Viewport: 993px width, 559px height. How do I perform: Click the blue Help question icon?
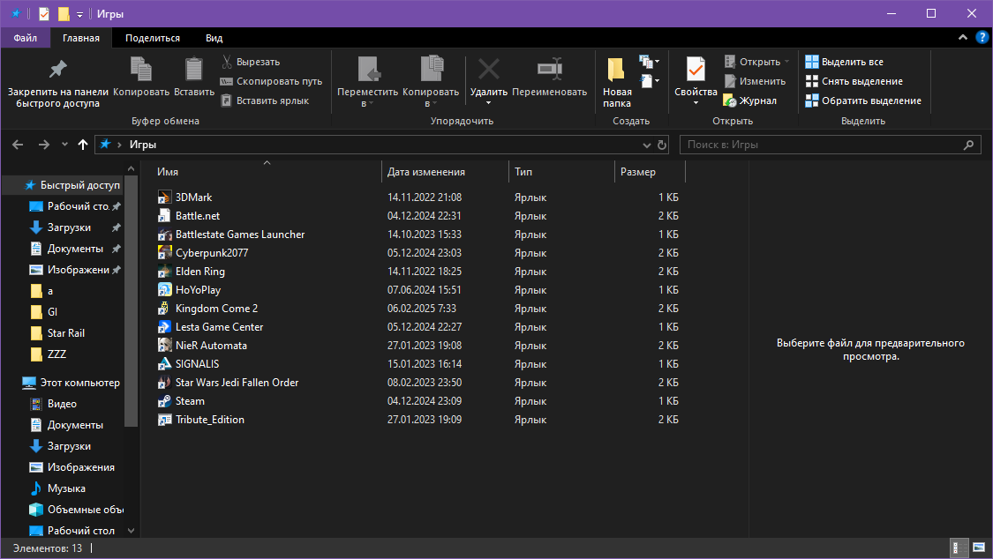[x=982, y=38]
